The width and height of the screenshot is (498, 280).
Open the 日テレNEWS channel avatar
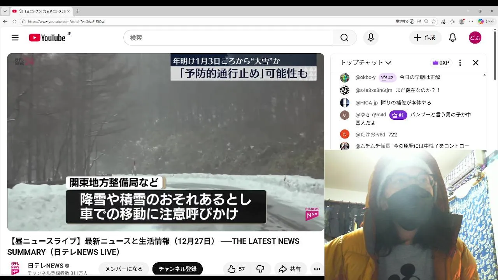[x=15, y=268]
